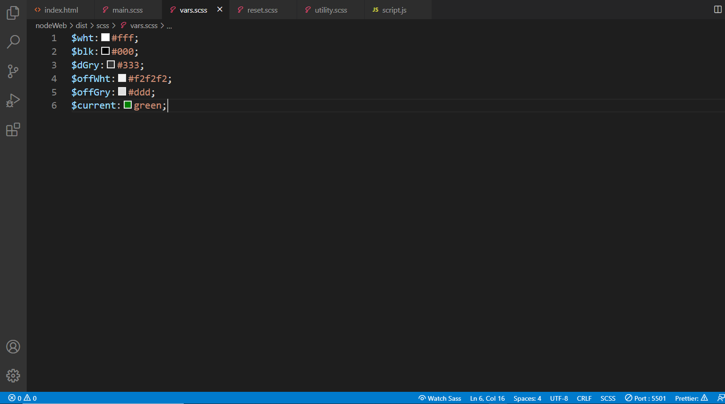Open the Explorer sidebar

13,13
